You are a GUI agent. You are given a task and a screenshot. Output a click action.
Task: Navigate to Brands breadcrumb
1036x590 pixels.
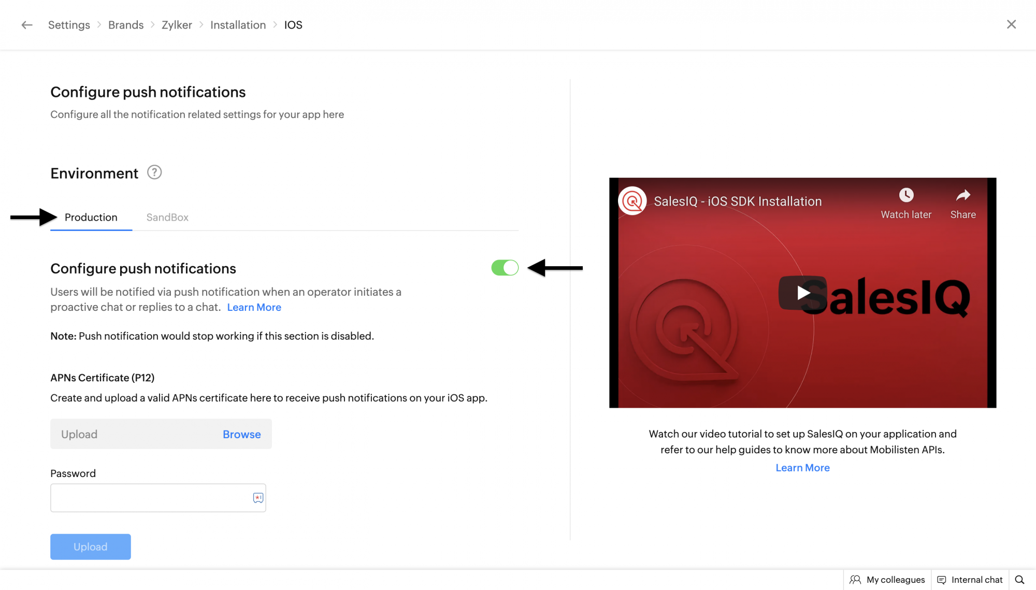tap(126, 25)
